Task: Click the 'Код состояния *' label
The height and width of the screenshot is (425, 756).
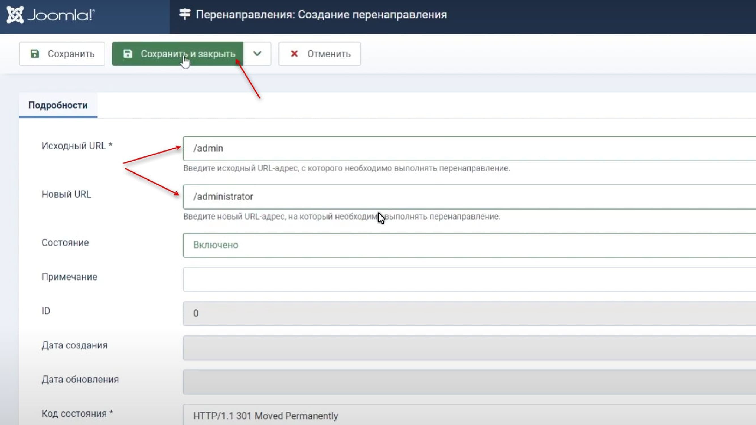Action: 77,414
